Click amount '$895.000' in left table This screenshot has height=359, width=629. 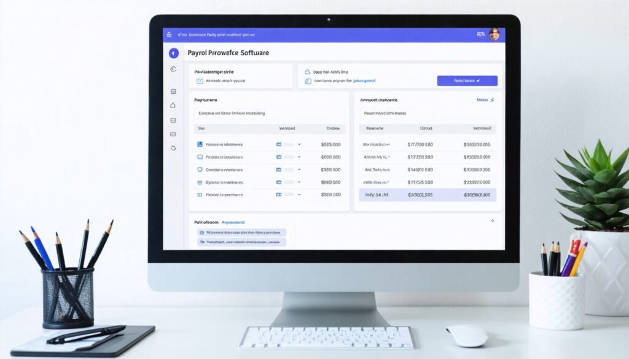point(331,144)
